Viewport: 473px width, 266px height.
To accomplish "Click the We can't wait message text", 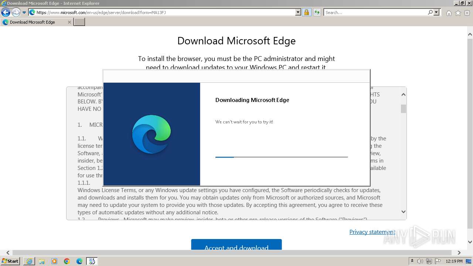I will tap(244, 122).
